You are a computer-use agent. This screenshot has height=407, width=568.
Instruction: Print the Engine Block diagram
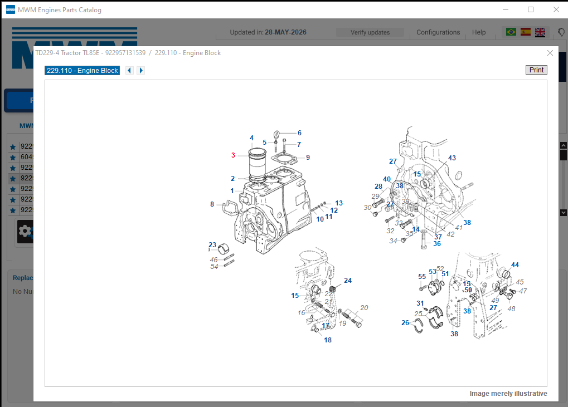tap(536, 70)
